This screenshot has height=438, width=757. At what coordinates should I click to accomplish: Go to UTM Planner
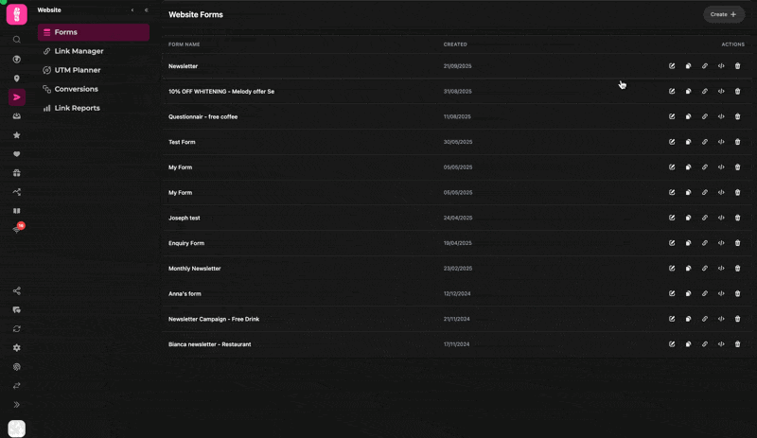pyautogui.click(x=78, y=70)
